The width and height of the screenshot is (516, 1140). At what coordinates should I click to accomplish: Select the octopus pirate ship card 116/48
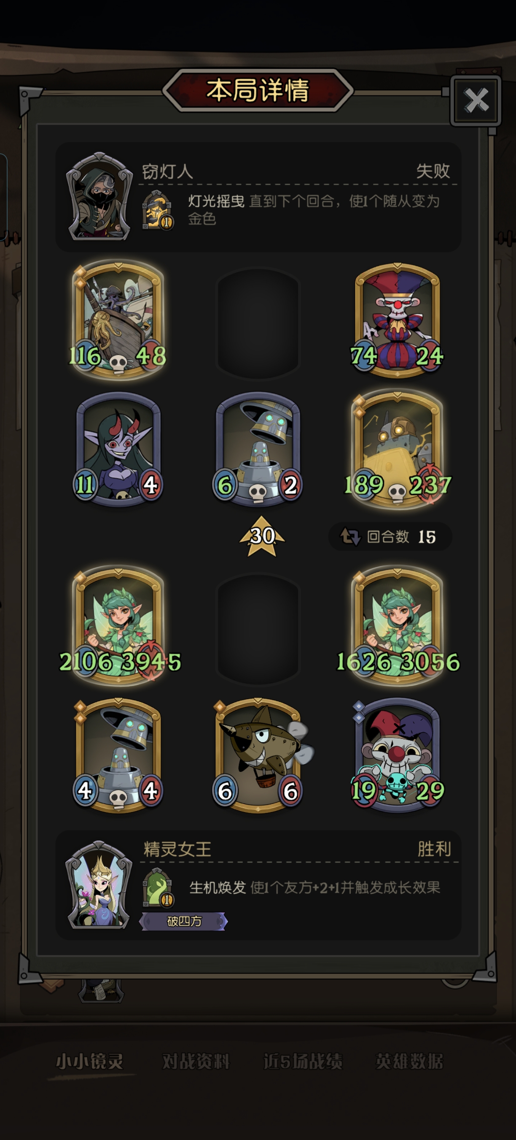(118, 320)
